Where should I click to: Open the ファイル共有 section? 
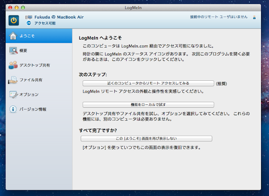coord(39,80)
